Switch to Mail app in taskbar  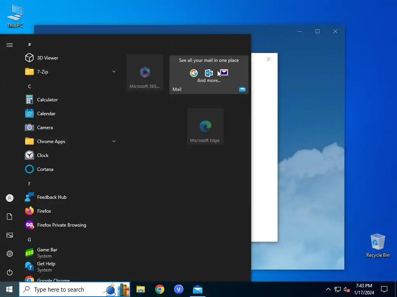click(197, 289)
